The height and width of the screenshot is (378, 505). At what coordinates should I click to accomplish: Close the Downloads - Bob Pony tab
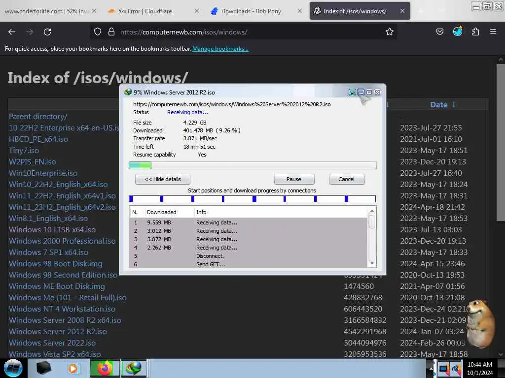(x=300, y=11)
